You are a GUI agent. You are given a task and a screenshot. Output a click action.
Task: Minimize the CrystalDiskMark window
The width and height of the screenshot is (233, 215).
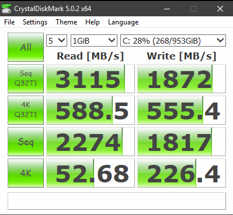(167, 9)
